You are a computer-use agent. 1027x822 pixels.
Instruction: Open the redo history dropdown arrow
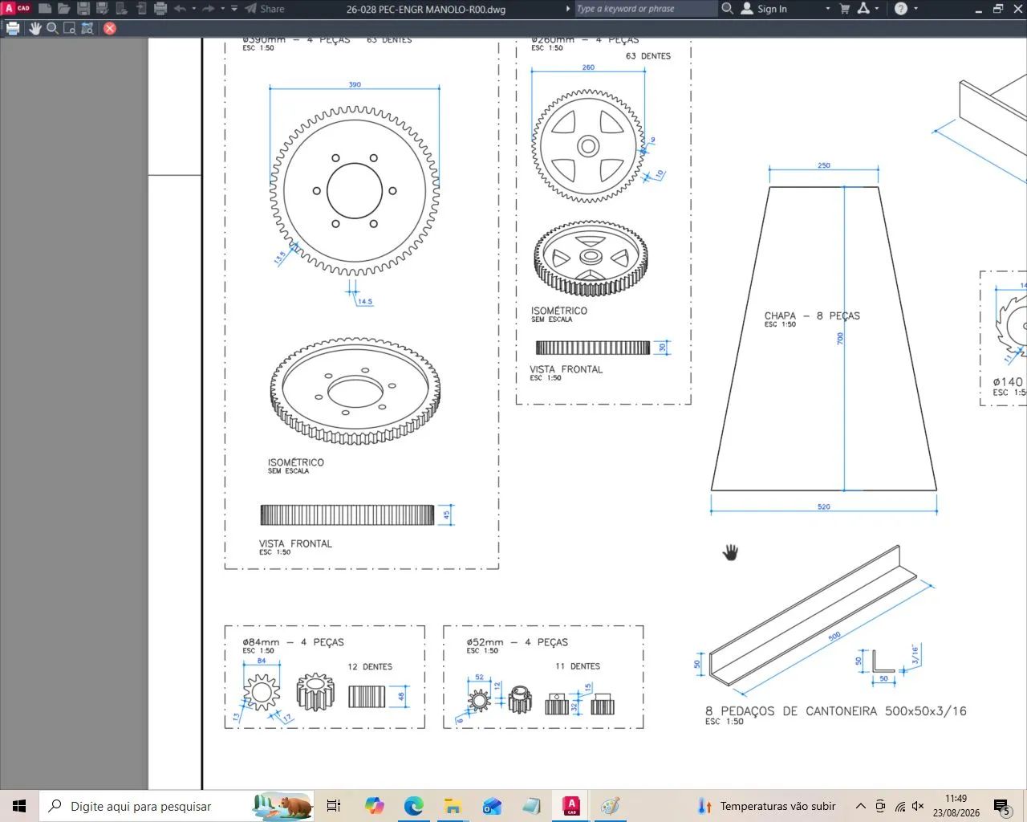pyautogui.click(x=222, y=9)
